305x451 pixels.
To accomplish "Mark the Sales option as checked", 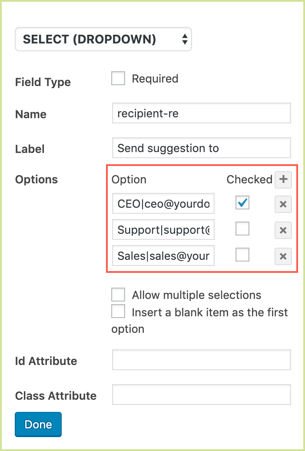I will 242,255.
